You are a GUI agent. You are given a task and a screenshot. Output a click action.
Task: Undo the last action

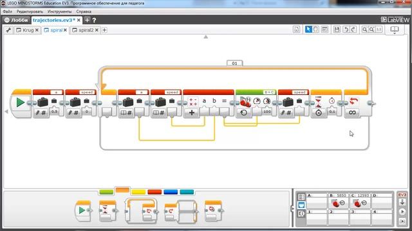346,30
